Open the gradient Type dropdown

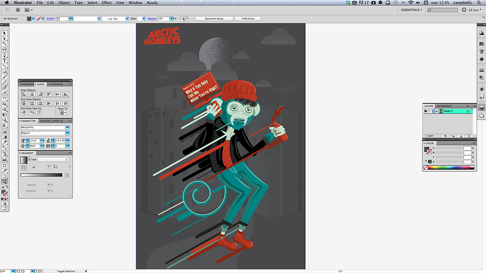pos(53,159)
